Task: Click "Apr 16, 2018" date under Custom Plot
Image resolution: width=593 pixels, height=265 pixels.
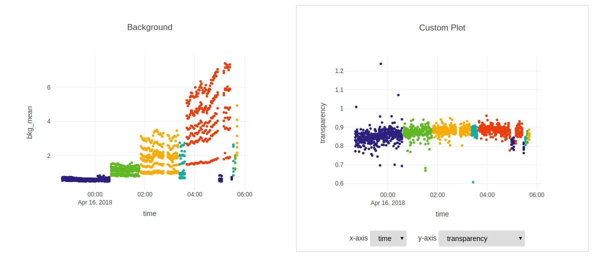Action: pos(387,203)
